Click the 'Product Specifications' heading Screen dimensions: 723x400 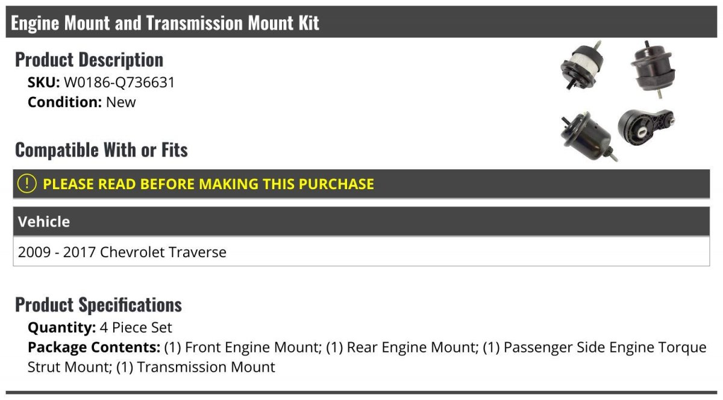click(x=98, y=305)
